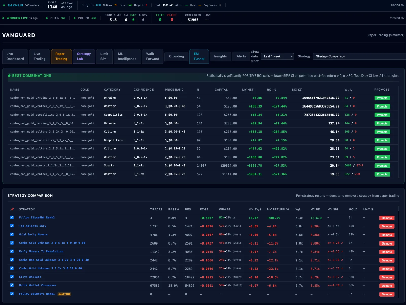Promote the Geopolitics combo with N 128

(382, 115)
